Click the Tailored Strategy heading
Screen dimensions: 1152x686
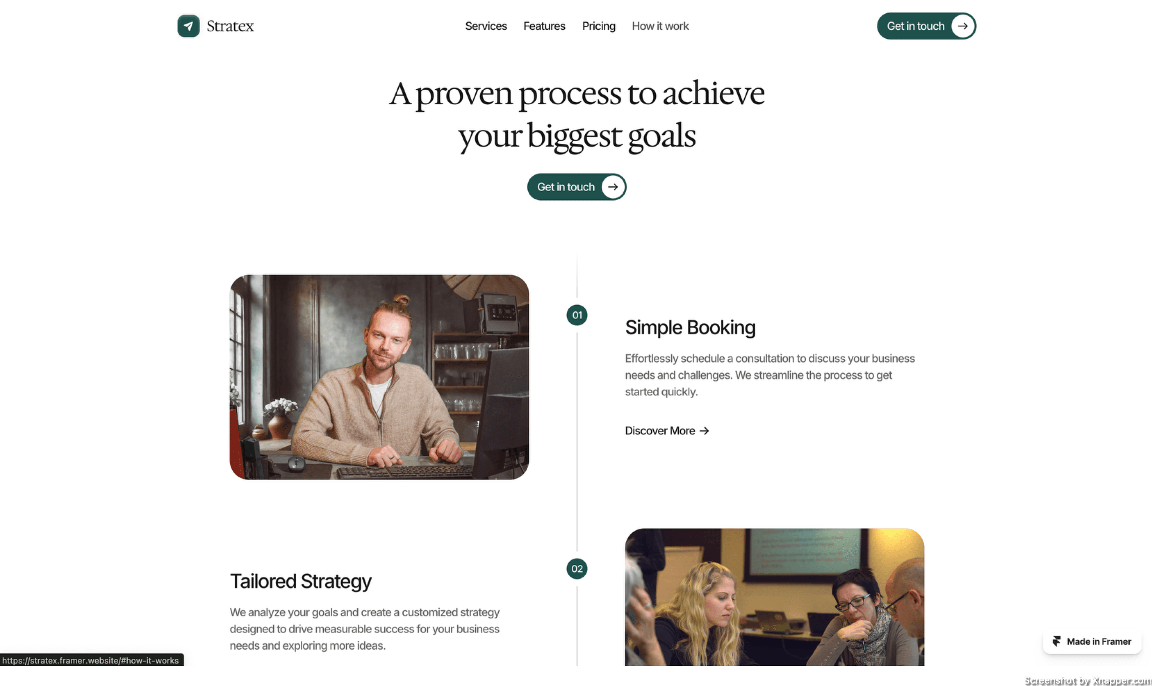(x=300, y=581)
